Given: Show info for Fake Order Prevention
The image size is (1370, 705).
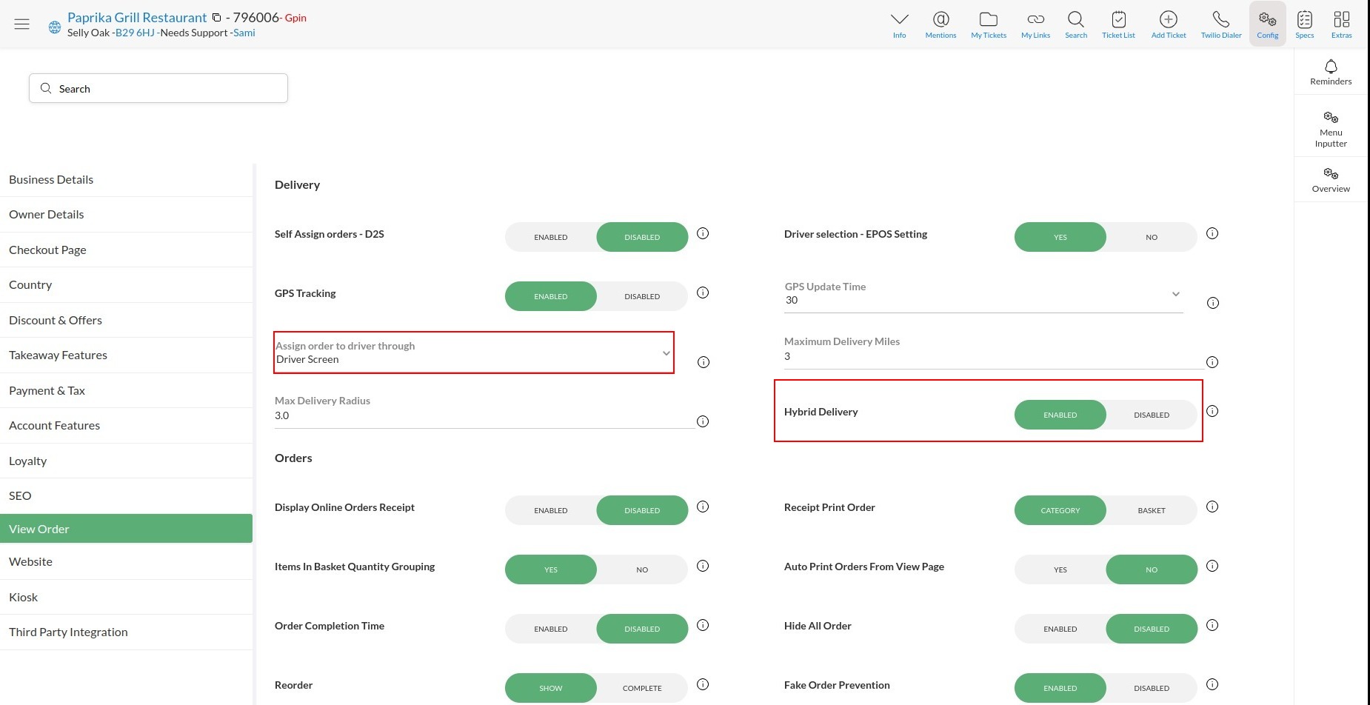Looking at the screenshot, I should [x=1212, y=684].
